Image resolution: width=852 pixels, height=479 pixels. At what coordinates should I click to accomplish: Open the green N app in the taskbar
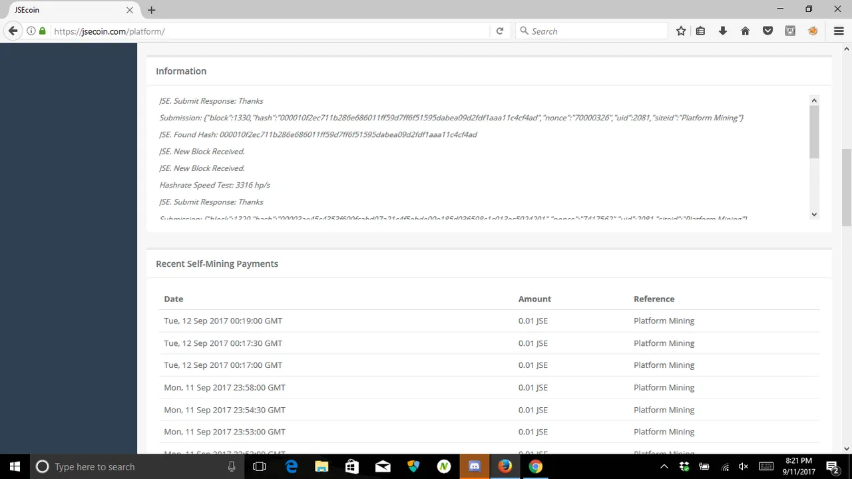click(444, 466)
